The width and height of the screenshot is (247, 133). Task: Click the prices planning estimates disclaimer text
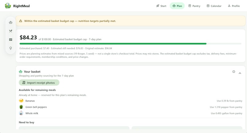128,55
